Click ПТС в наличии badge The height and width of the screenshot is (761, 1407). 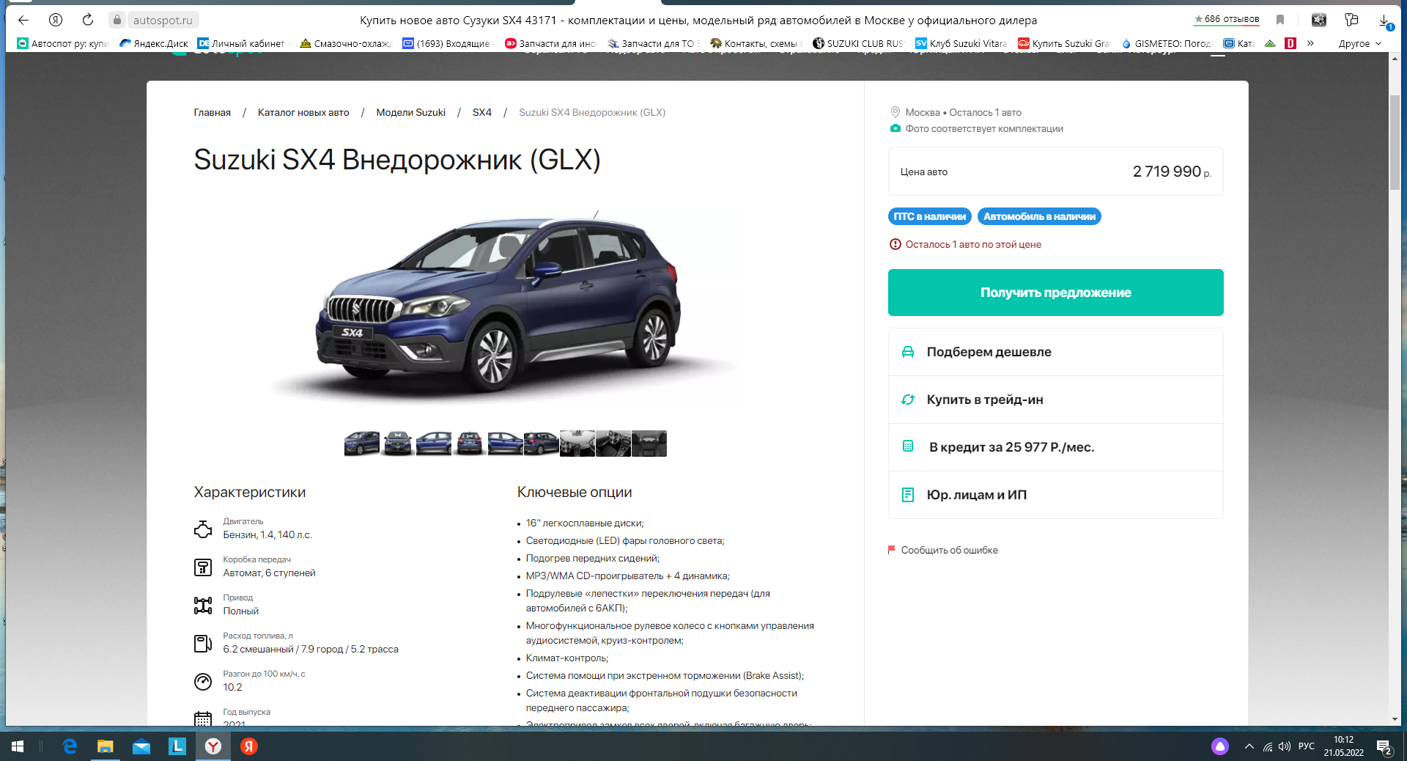tap(929, 216)
